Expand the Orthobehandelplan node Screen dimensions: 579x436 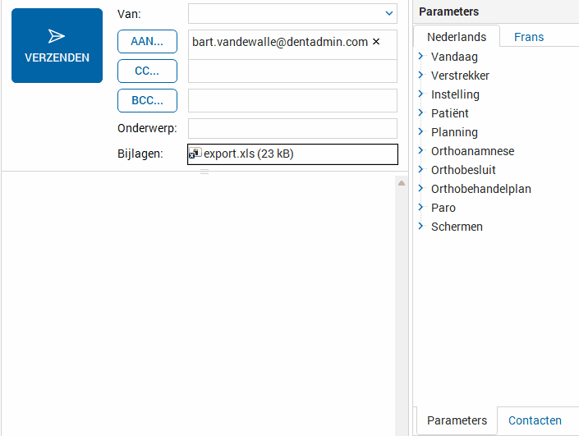420,188
